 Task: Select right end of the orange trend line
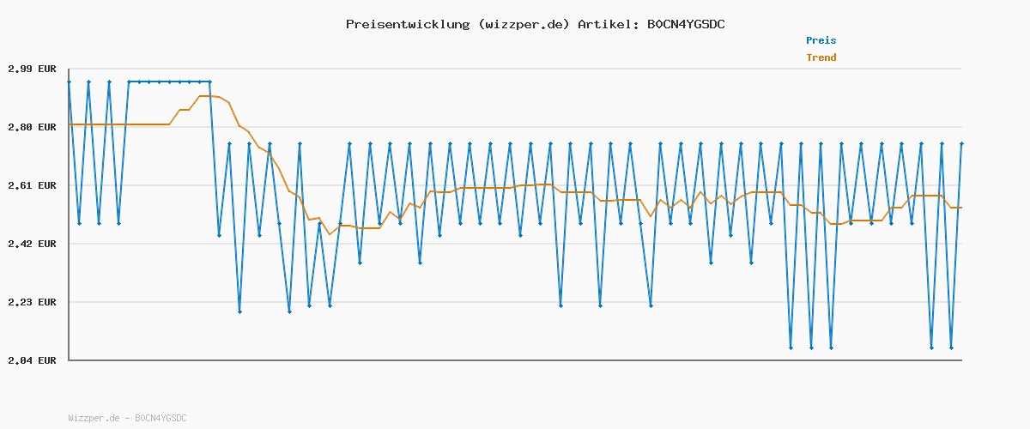click(961, 208)
